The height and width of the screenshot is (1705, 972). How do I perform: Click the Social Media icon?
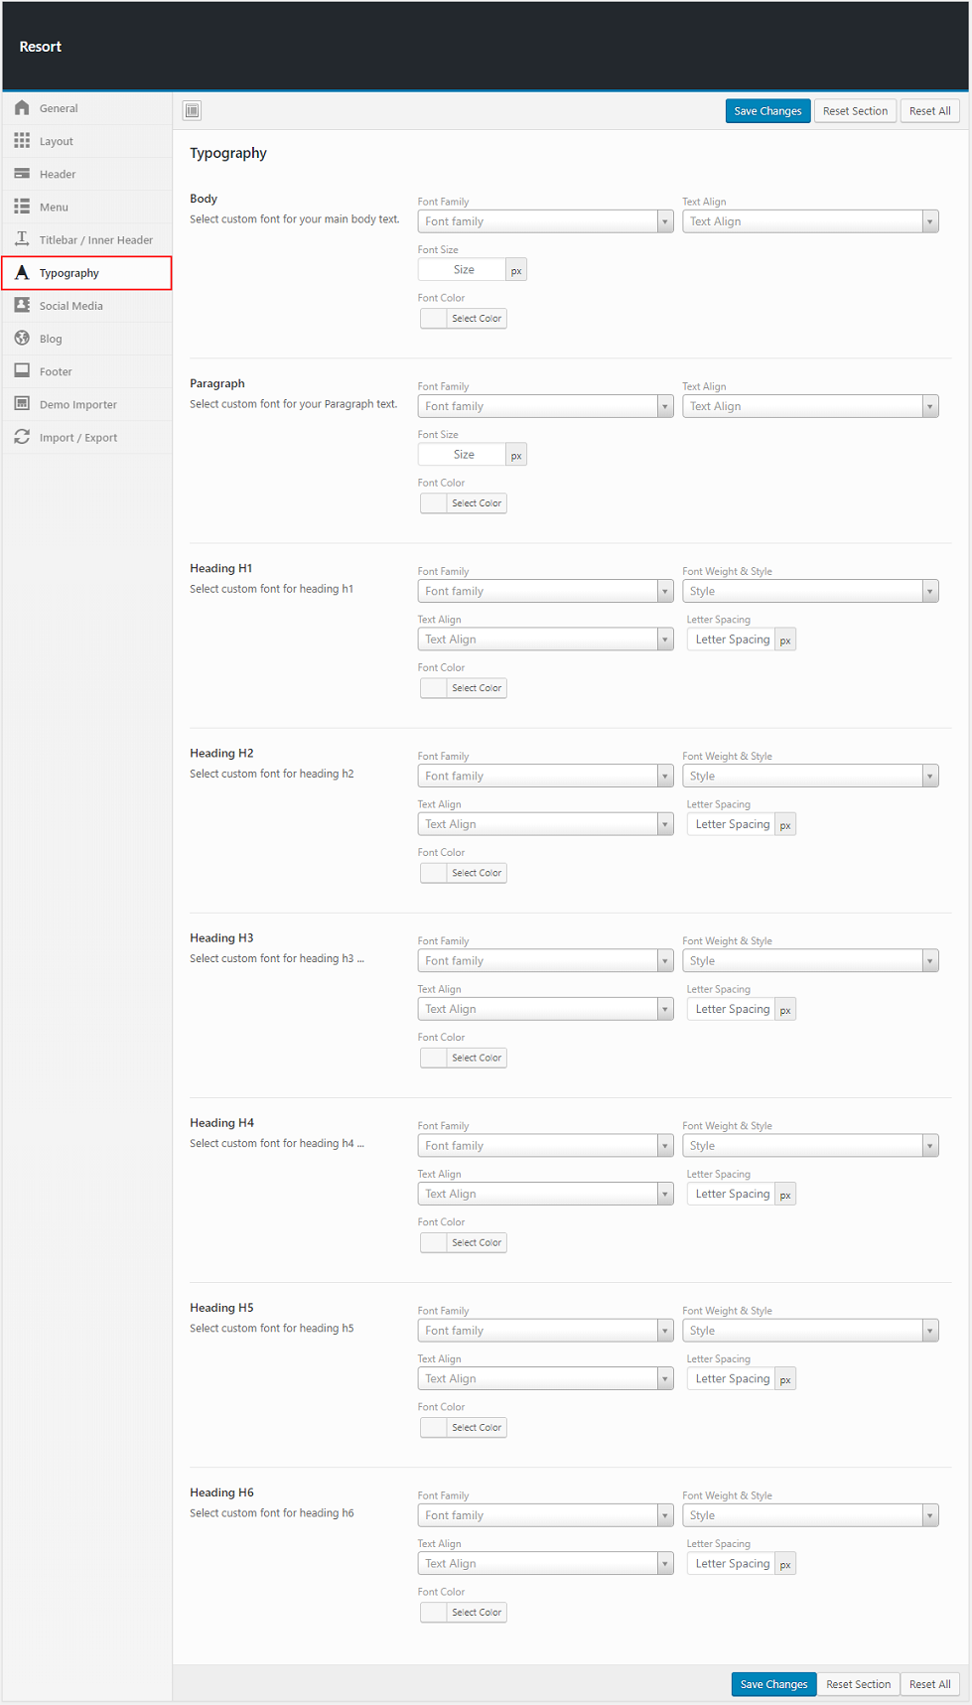point(22,305)
